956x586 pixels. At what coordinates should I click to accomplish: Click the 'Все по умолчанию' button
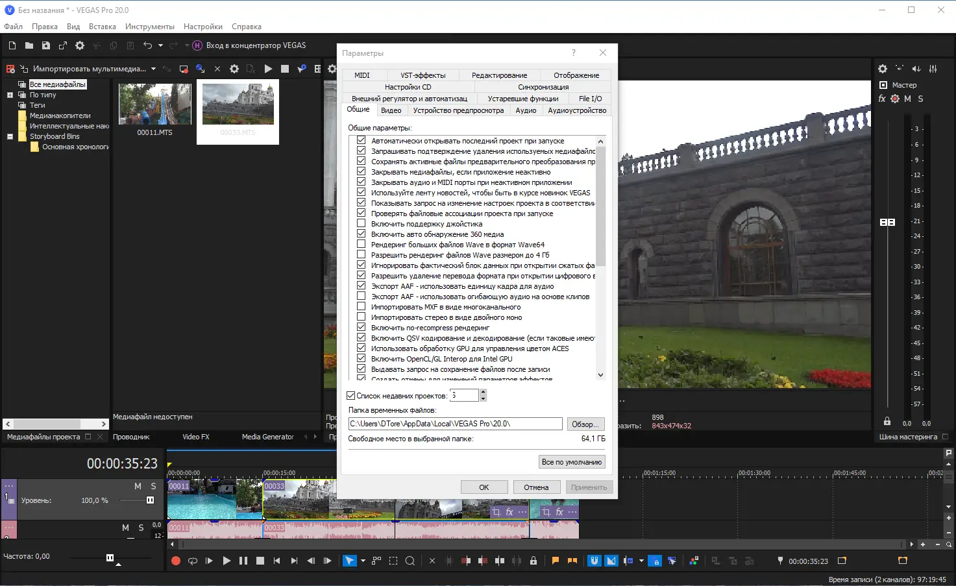click(x=571, y=462)
